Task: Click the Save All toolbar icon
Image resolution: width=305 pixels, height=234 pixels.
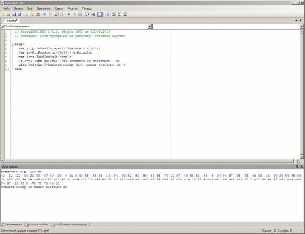Action: [20, 15]
